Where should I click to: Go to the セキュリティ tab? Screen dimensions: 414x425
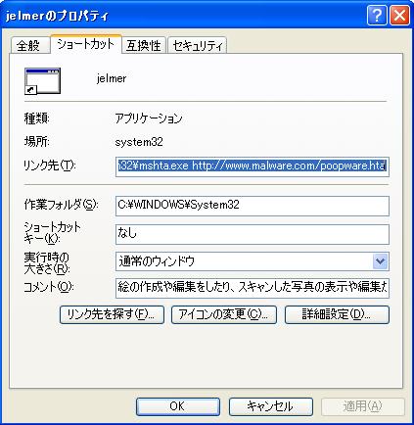(198, 45)
